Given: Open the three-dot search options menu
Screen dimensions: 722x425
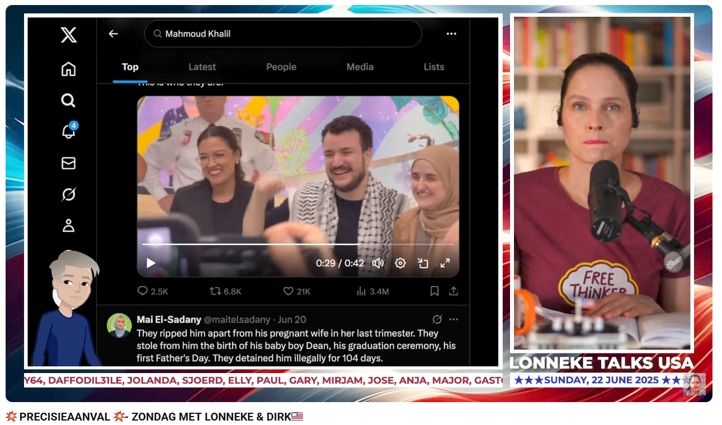Looking at the screenshot, I should pos(451,34).
